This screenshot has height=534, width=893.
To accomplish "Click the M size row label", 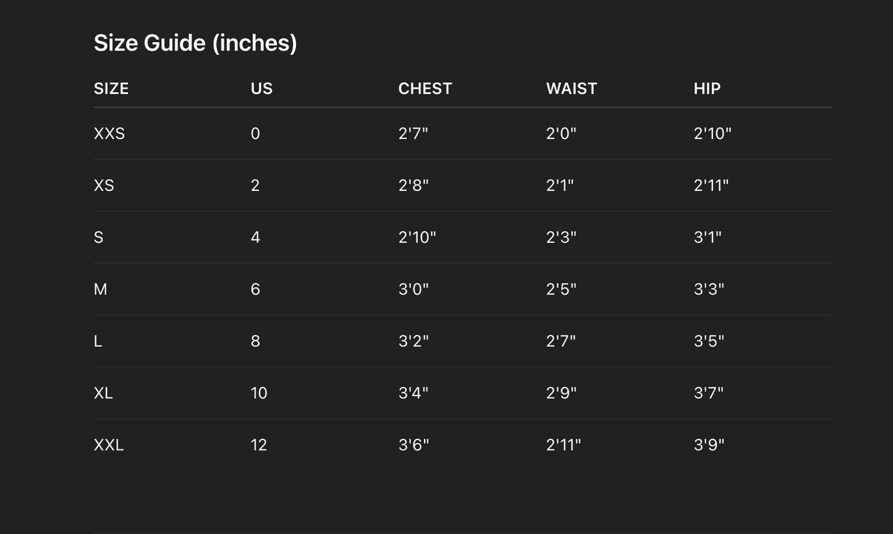I will (x=101, y=289).
